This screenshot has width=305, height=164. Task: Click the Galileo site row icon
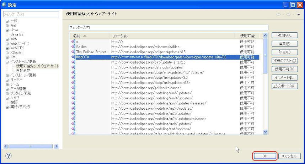[73, 47]
